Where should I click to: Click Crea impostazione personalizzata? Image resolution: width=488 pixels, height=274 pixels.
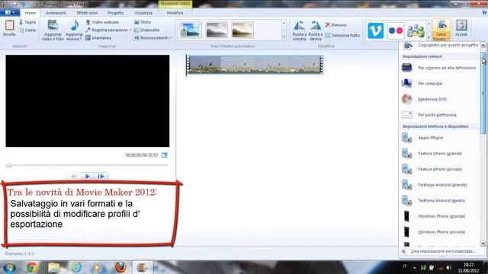pyautogui.click(x=442, y=251)
